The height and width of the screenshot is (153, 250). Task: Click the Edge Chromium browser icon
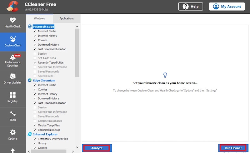[30, 80]
